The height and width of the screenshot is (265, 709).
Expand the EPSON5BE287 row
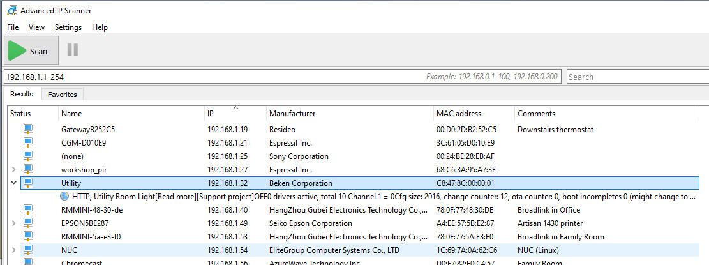tap(13, 223)
